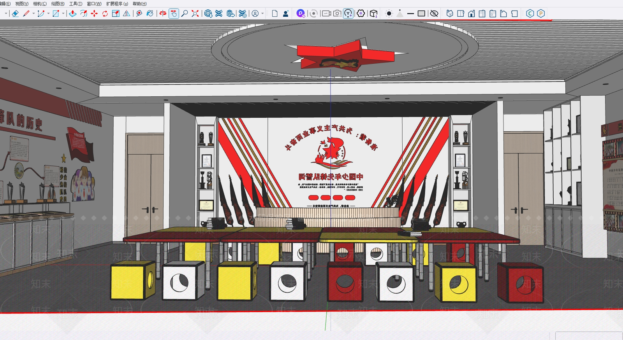Screen dimensions: 623x340
Task: Select the Paint Bucket tool
Action: pos(150,14)
